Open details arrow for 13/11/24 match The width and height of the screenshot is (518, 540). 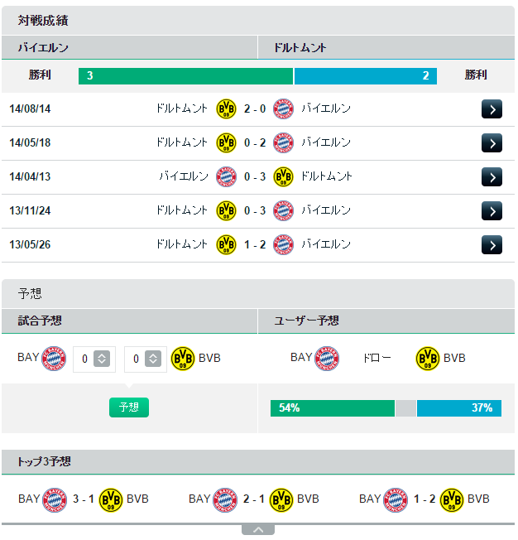point(493,211)
